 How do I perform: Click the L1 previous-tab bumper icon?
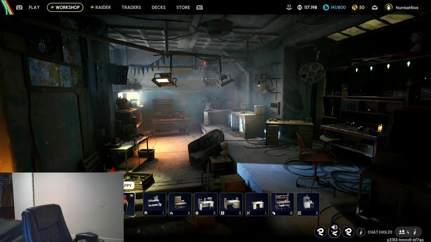[20, 7]
